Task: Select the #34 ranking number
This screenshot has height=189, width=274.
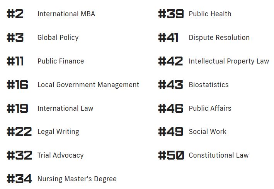Action: 19,179
